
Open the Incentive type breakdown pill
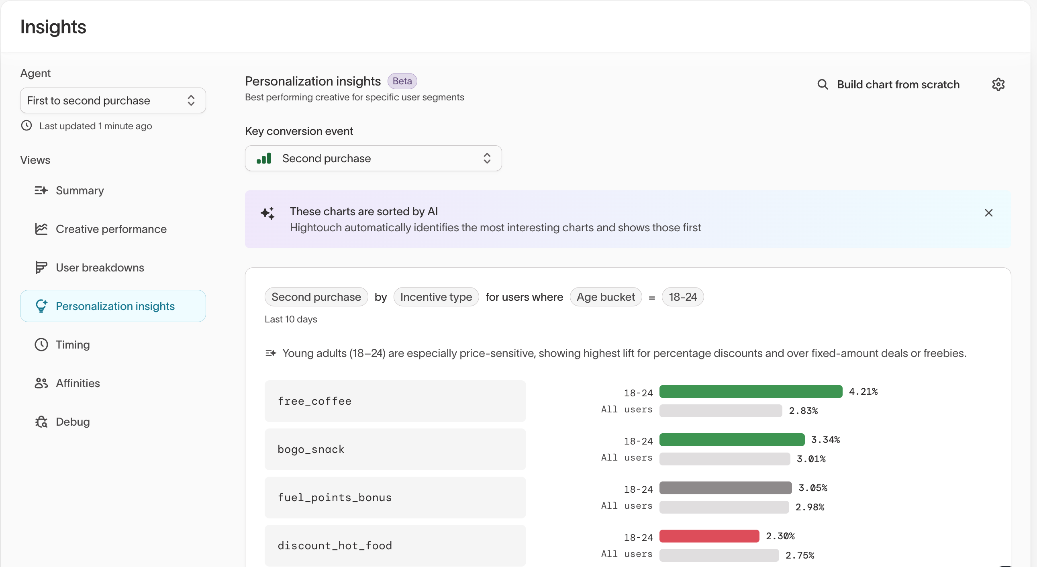436,297
